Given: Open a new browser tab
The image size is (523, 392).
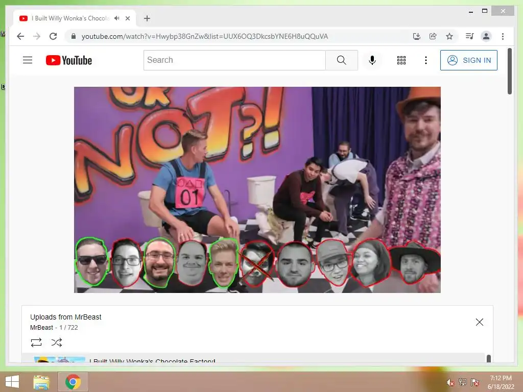Looking at the screenshot, I should coord(147,18).
